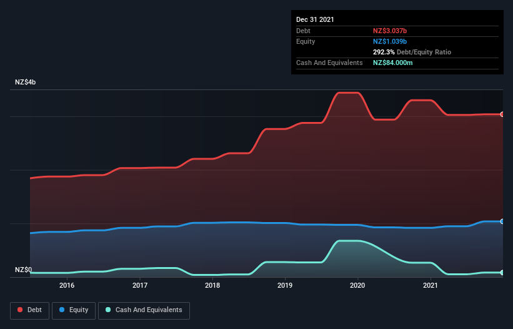
Task: Click the 2016 x-axis label
Action: click(67, 285)
